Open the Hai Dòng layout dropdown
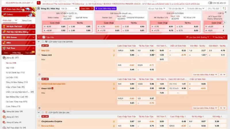 pos(218,37)
